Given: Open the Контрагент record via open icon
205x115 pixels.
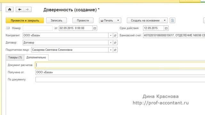Looking at the screenshot, I should click(115, 35).
